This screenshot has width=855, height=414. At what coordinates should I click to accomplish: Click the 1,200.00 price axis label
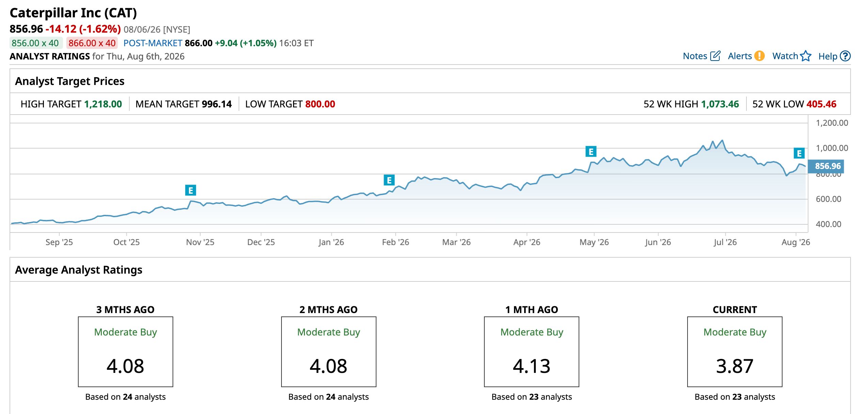pyautogui.click(x=832, y=123)
